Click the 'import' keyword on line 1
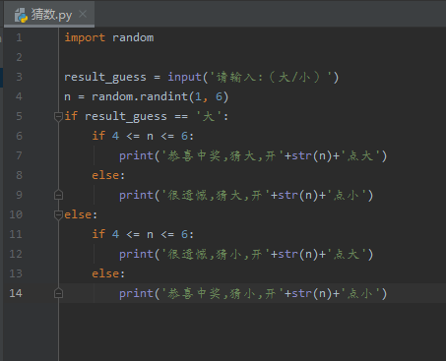The image size is (446, 361). pyautogui.click(x=85, y=37)
